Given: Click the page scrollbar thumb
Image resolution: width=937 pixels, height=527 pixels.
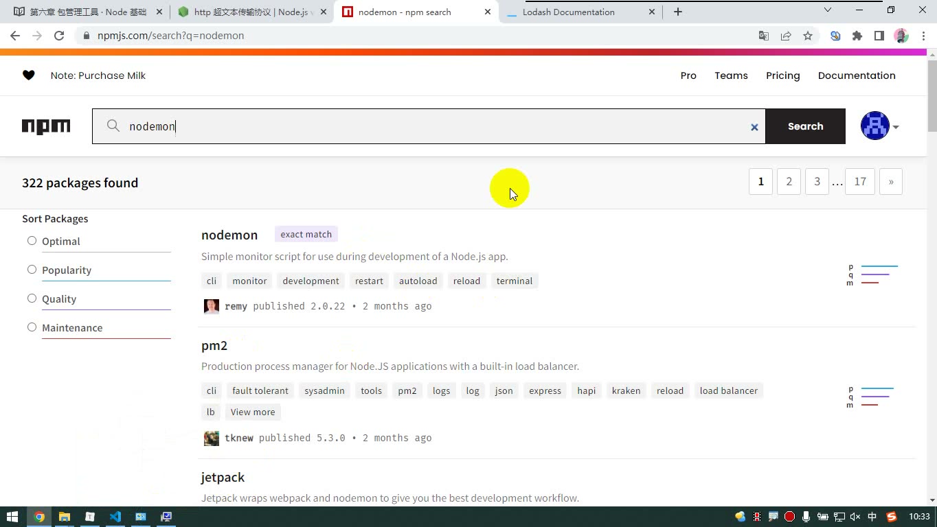Looking at the screenshot, I should (x=932, y=96).
